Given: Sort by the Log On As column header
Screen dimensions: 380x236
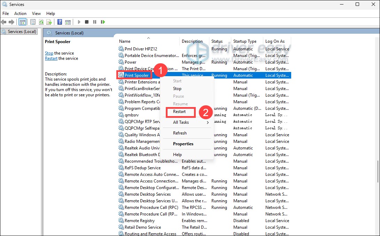Looking at the screenshot, I should [277, 41].
